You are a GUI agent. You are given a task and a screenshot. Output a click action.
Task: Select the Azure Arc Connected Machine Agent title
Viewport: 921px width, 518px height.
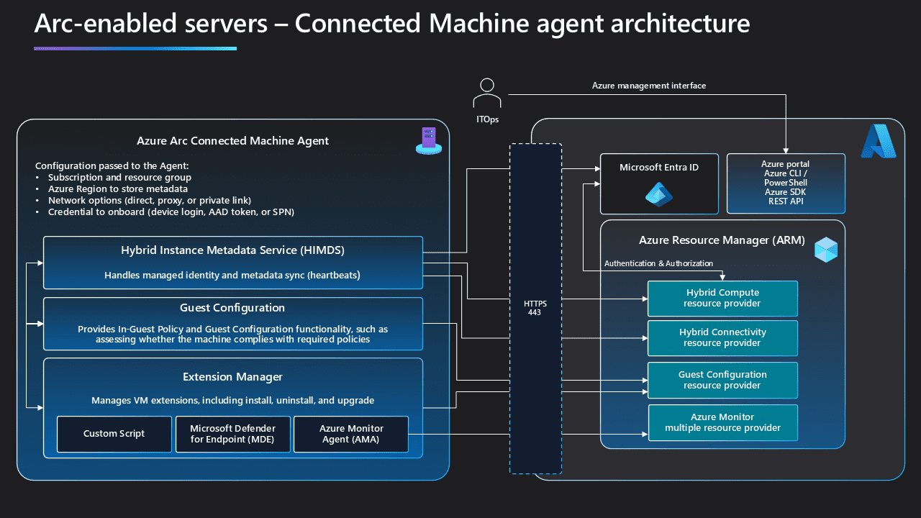coord(232,140)
